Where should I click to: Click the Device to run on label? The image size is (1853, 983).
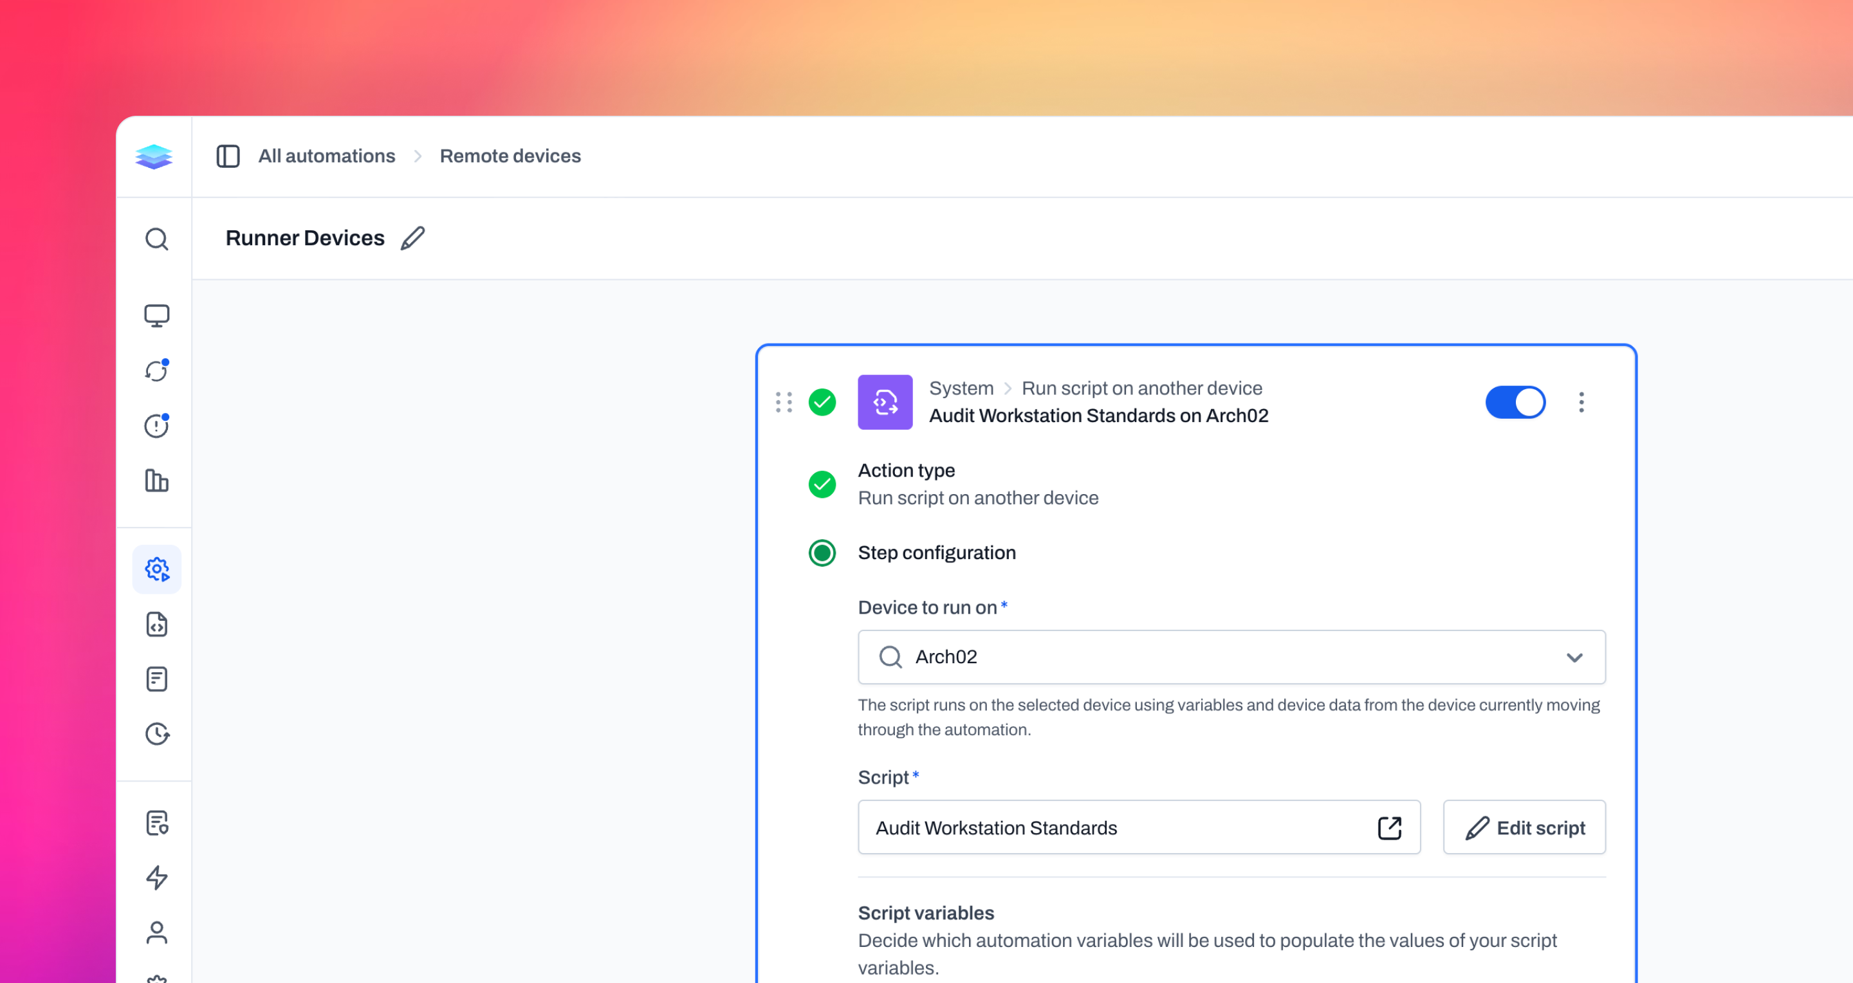[927, 608]
